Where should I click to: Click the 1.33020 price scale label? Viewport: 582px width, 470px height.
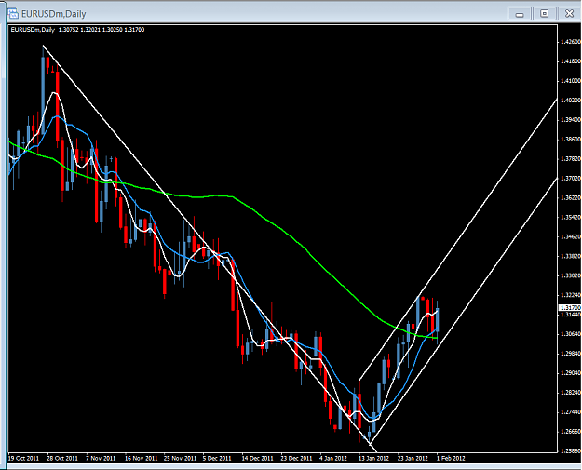pyautogui.click(x=571, y=275)
